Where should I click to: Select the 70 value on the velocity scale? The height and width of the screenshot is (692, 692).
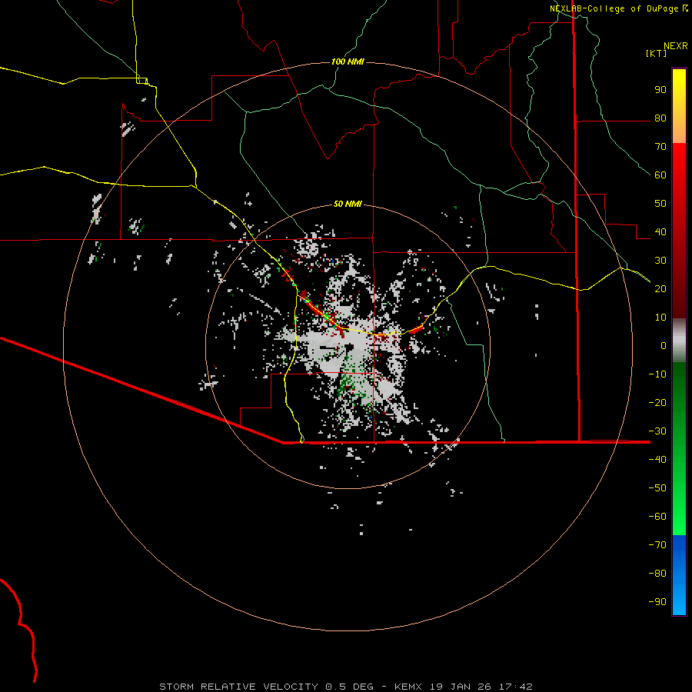[x=660, y=147]
